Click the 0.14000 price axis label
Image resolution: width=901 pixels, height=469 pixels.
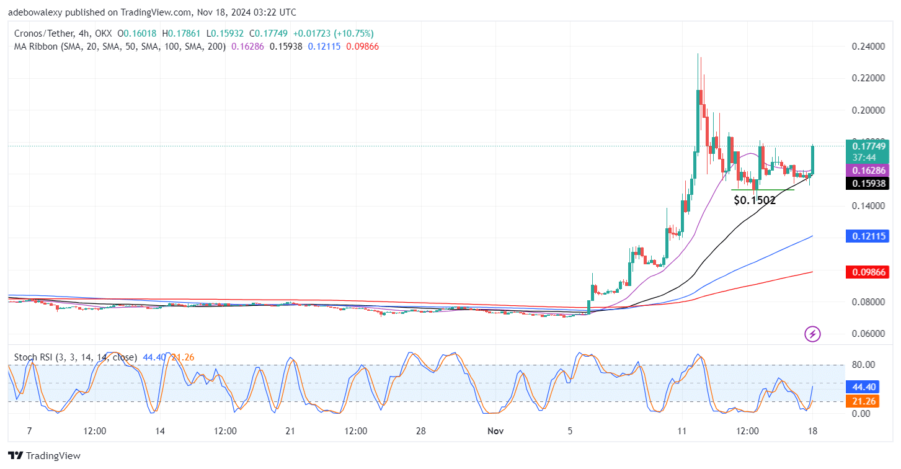pyautogui.click(x=868, y=206)
